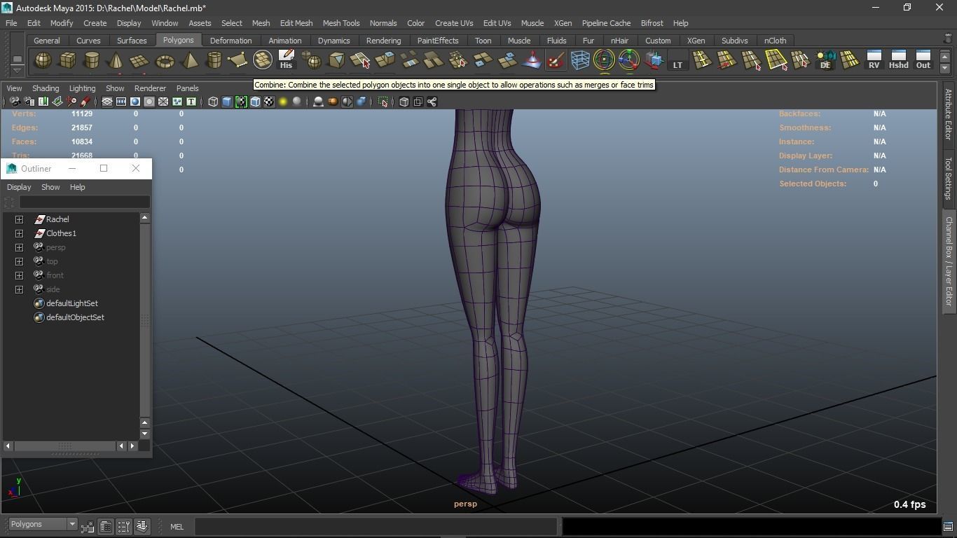Open the viewport Shading menu
Screen dimensions: 957x538
coord(46,88)
